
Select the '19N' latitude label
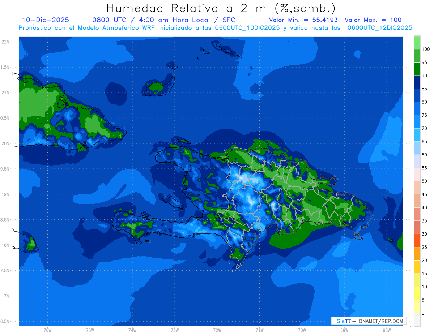click(5, 194)
